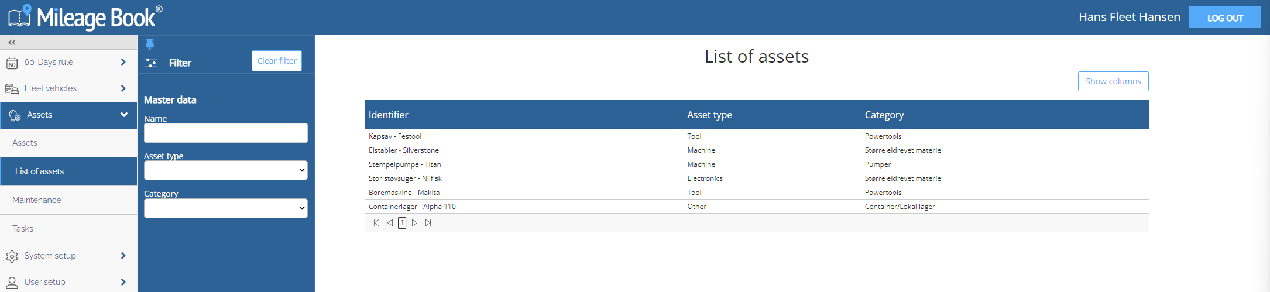The height and width of the screenshot is (292, 1270).
Task: Select page 1 in the pager
Action: coord(402,223)
